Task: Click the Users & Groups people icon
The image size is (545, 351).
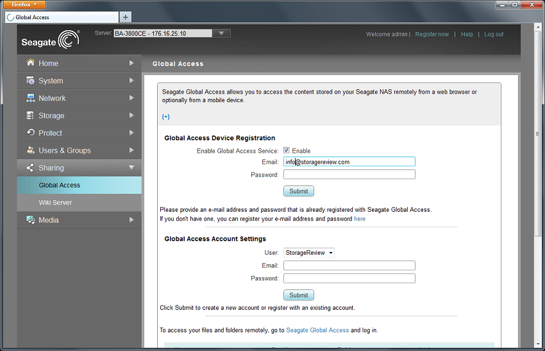Action: click(31, 150)
